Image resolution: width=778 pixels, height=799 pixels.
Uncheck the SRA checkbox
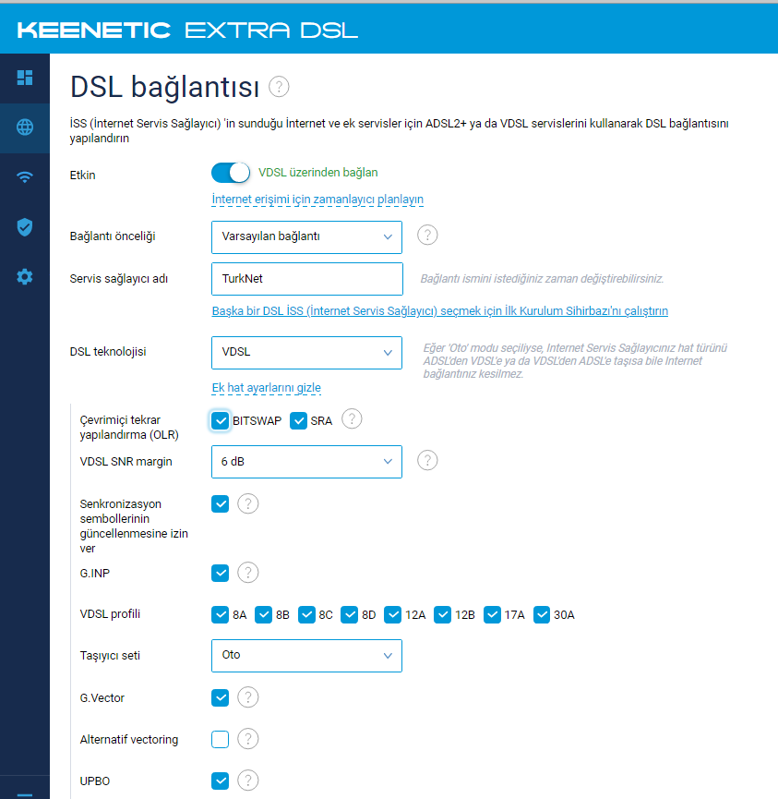click(298, 421)
